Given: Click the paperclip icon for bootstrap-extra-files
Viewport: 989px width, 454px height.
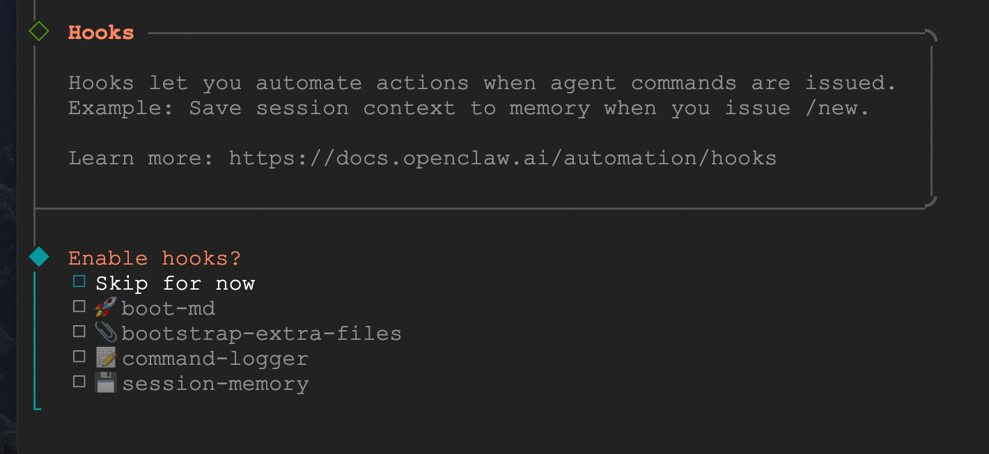Looking at the screenshot, I should 105,333.
